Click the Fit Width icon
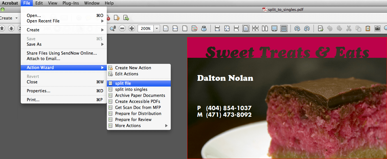Image resolution: width=387 pixels, height=159 pixels. [175, 28]
